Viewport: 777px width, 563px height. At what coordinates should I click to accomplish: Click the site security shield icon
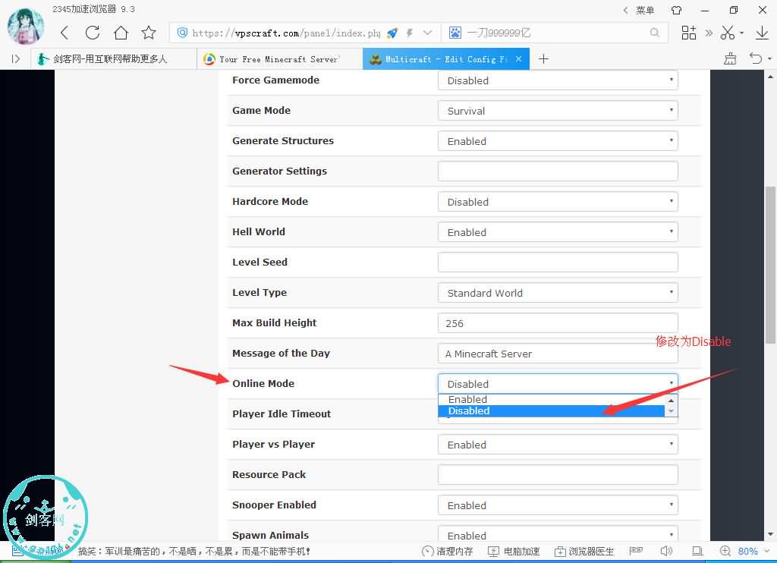(x=182, y=33)
